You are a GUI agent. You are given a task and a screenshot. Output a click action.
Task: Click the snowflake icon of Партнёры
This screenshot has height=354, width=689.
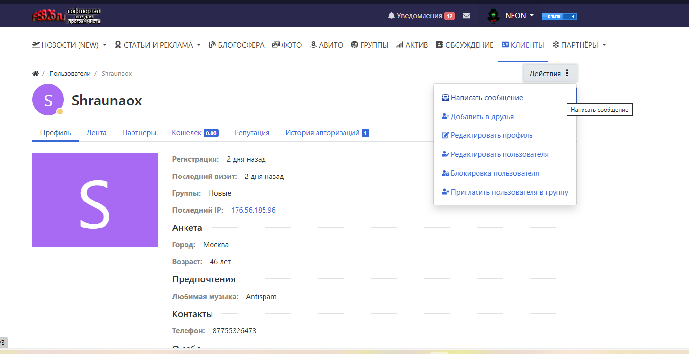[556, 45]
